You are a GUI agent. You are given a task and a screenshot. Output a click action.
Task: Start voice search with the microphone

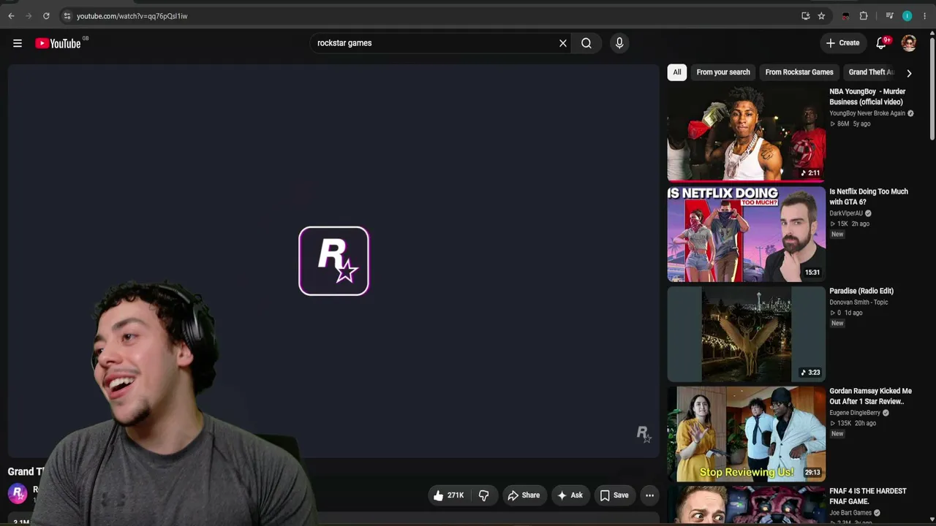[619, 43]
